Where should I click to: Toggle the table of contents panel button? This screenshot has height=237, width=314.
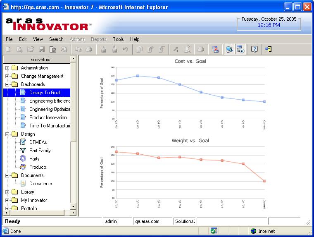240,49
